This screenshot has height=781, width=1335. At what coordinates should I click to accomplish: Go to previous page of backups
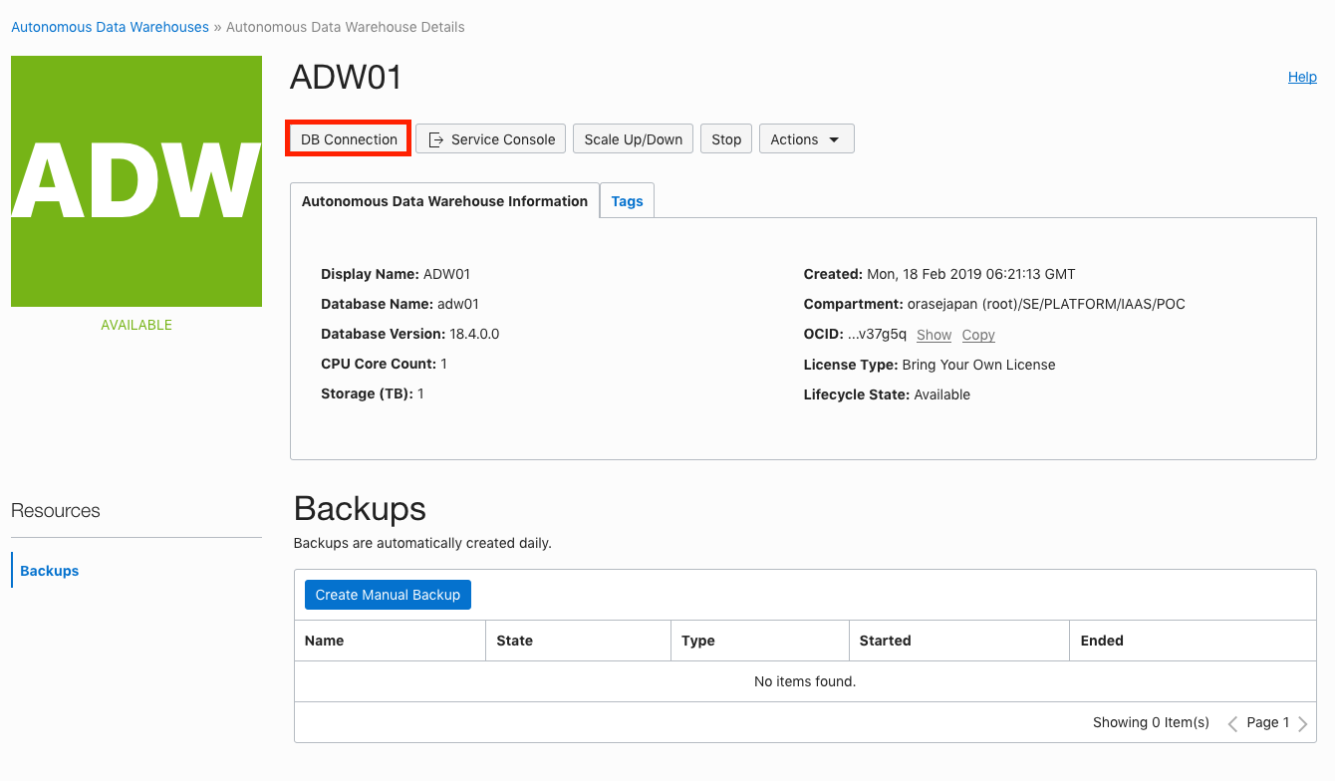coord(1232,723)
